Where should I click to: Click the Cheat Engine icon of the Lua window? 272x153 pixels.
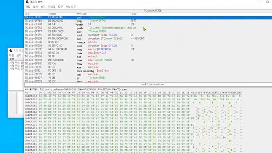[11, 51]
